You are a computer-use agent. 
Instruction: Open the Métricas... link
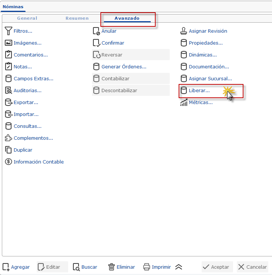click(x=201, y=103)
